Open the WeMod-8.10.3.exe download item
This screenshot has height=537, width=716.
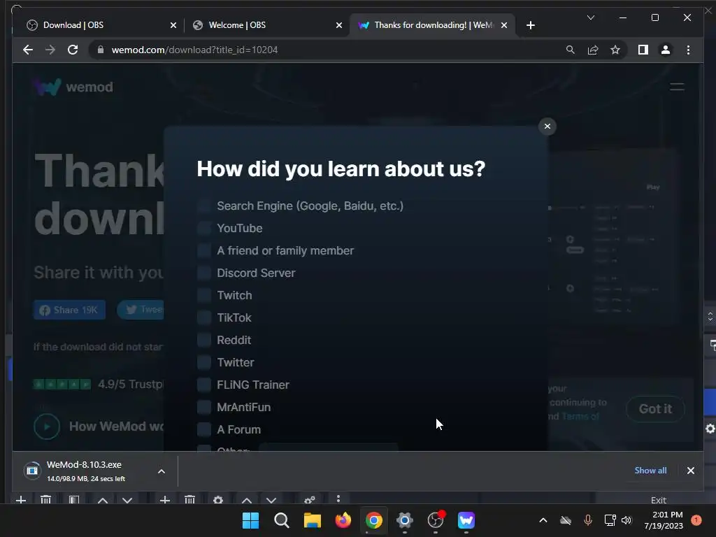point(85,471)
